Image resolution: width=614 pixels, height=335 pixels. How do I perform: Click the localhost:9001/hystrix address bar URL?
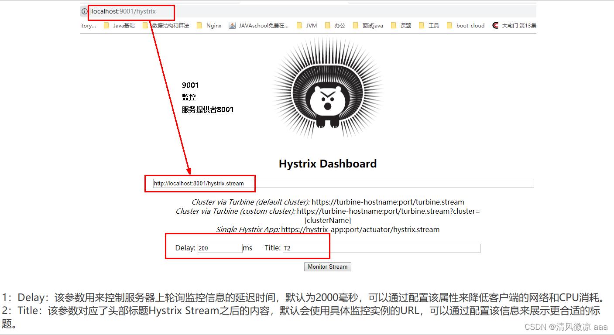click(x=123, y=11)
